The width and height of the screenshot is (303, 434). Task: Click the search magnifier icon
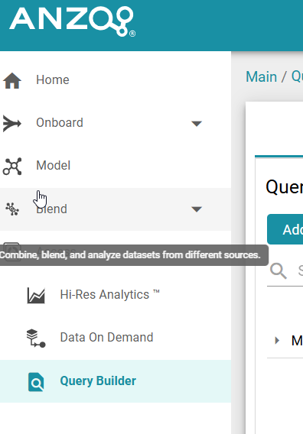278,270
